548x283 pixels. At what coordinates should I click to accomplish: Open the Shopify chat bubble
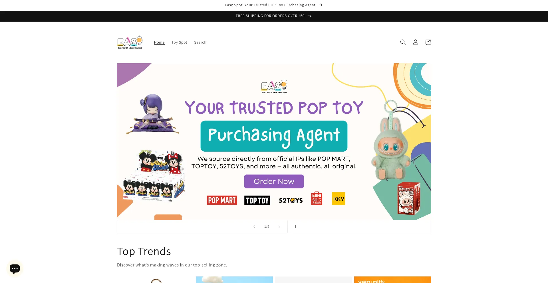[x=15, y=268]
